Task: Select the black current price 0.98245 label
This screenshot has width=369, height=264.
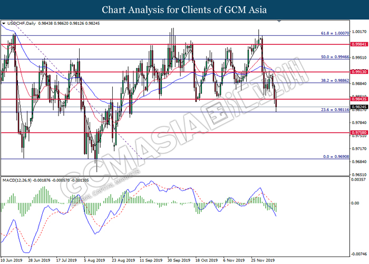Action: [359, 107]
